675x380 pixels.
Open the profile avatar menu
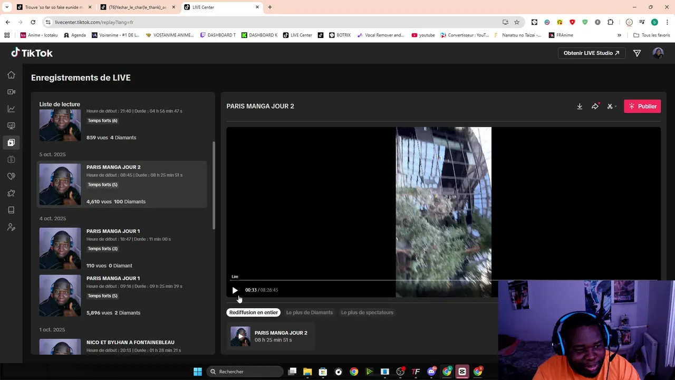pyautogui.click(x=658, y=53)
